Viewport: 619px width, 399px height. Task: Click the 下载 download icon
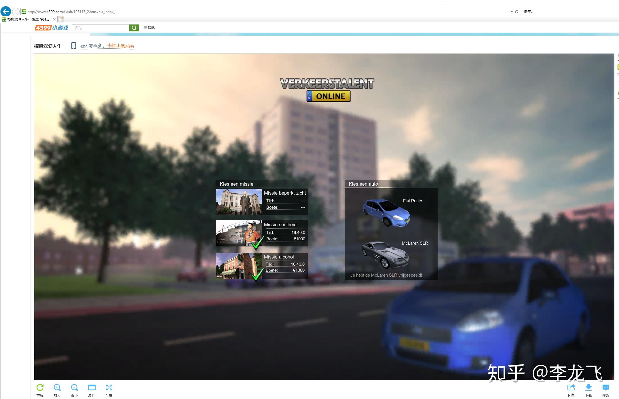pos(588,387)
